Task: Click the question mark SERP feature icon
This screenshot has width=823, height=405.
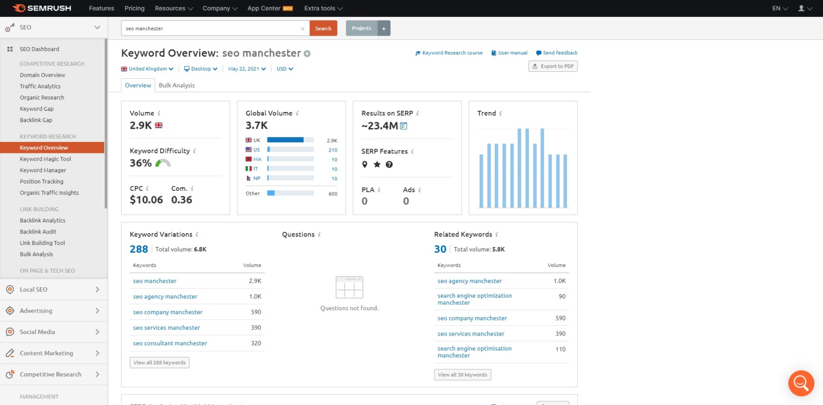Action: pos(389,164)
